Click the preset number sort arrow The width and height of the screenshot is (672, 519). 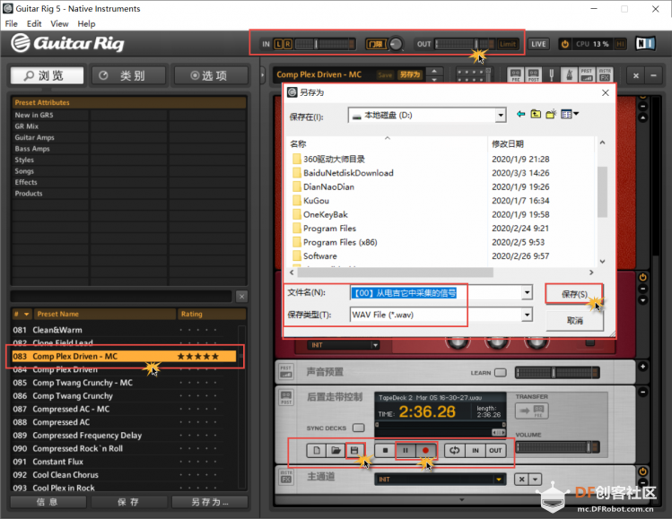click(26, 314)
